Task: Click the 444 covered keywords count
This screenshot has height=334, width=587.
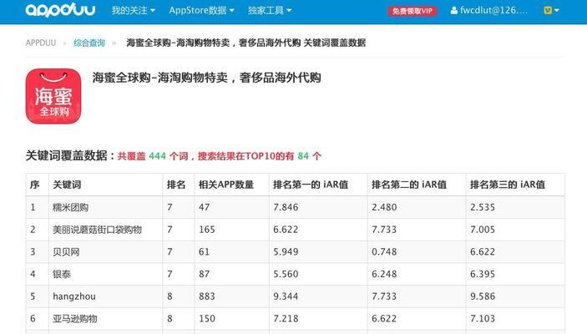Action: (157, 156)
